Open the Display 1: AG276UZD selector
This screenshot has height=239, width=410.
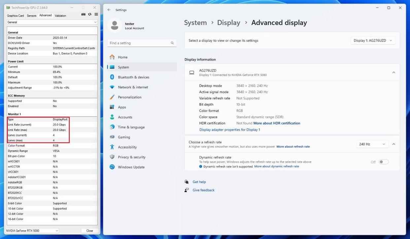pos(373,41)
